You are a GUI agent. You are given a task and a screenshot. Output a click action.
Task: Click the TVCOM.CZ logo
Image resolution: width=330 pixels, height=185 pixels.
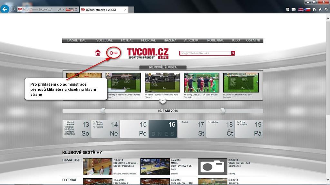[148, 53]
